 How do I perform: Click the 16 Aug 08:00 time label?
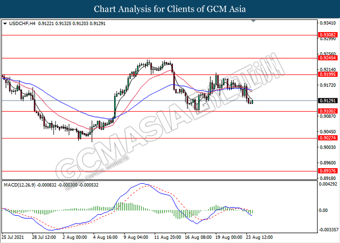(198, 237)
